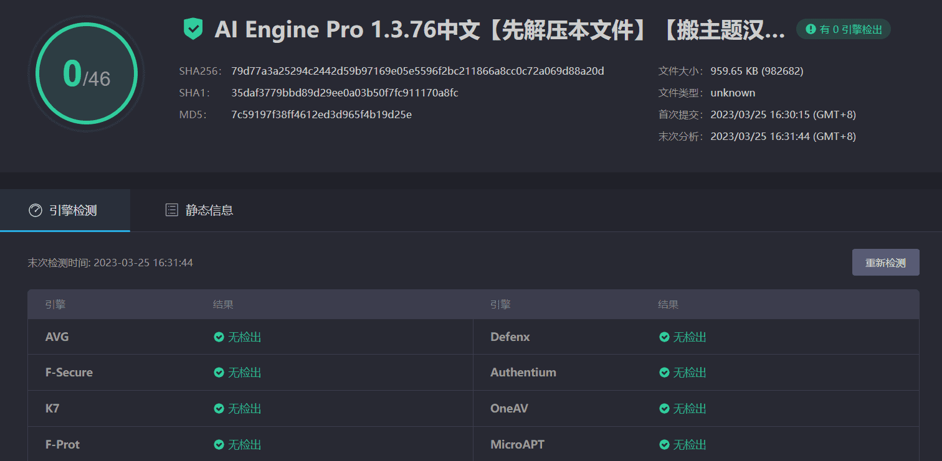Click the green shield icon beside file title
Screen dimensions: 942x461
point(193,29)
